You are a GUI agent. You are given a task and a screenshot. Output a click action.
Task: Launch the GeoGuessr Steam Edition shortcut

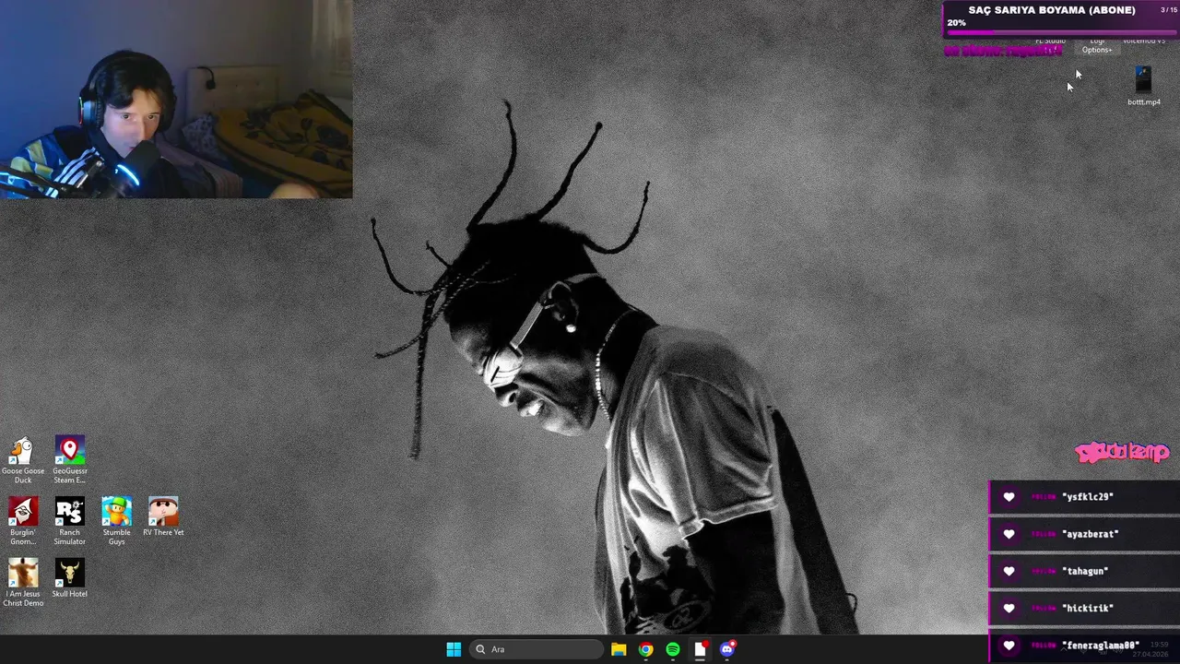[x=69, y=459]
